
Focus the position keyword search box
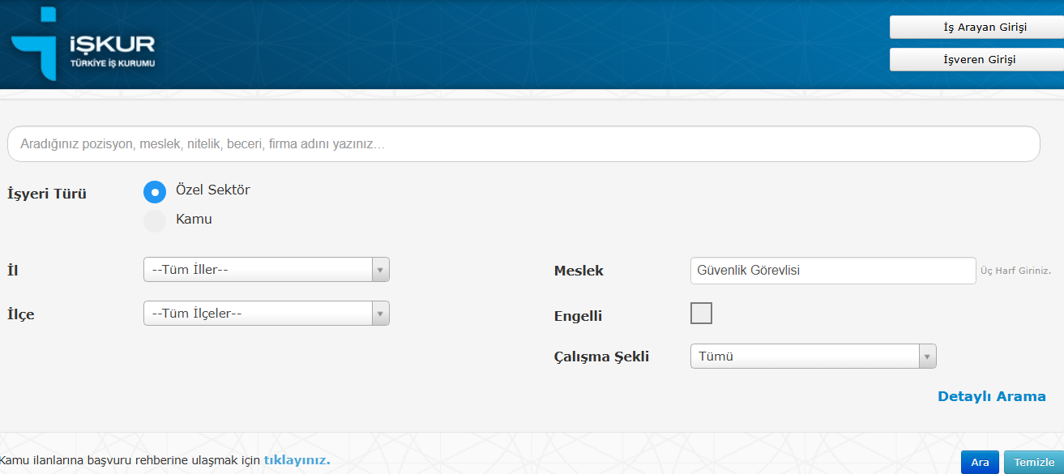(x=523, y=144)
